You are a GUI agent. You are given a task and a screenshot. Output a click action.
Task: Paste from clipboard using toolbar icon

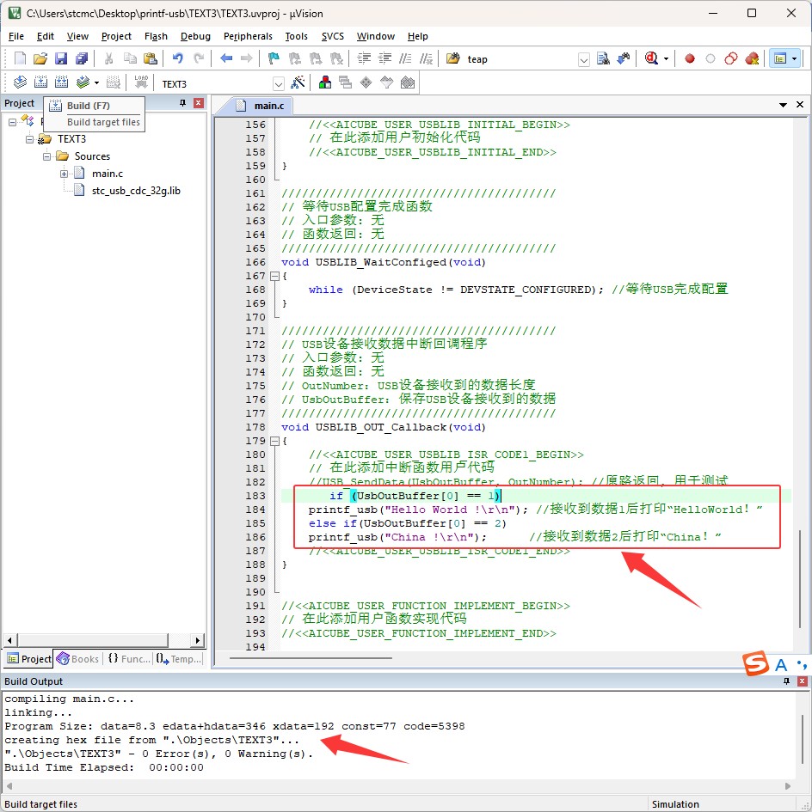(x=151, y=58)
